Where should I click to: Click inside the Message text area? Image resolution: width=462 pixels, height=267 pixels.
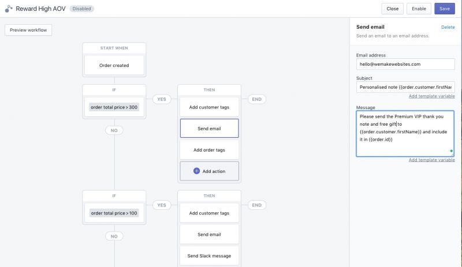(405, 134)
